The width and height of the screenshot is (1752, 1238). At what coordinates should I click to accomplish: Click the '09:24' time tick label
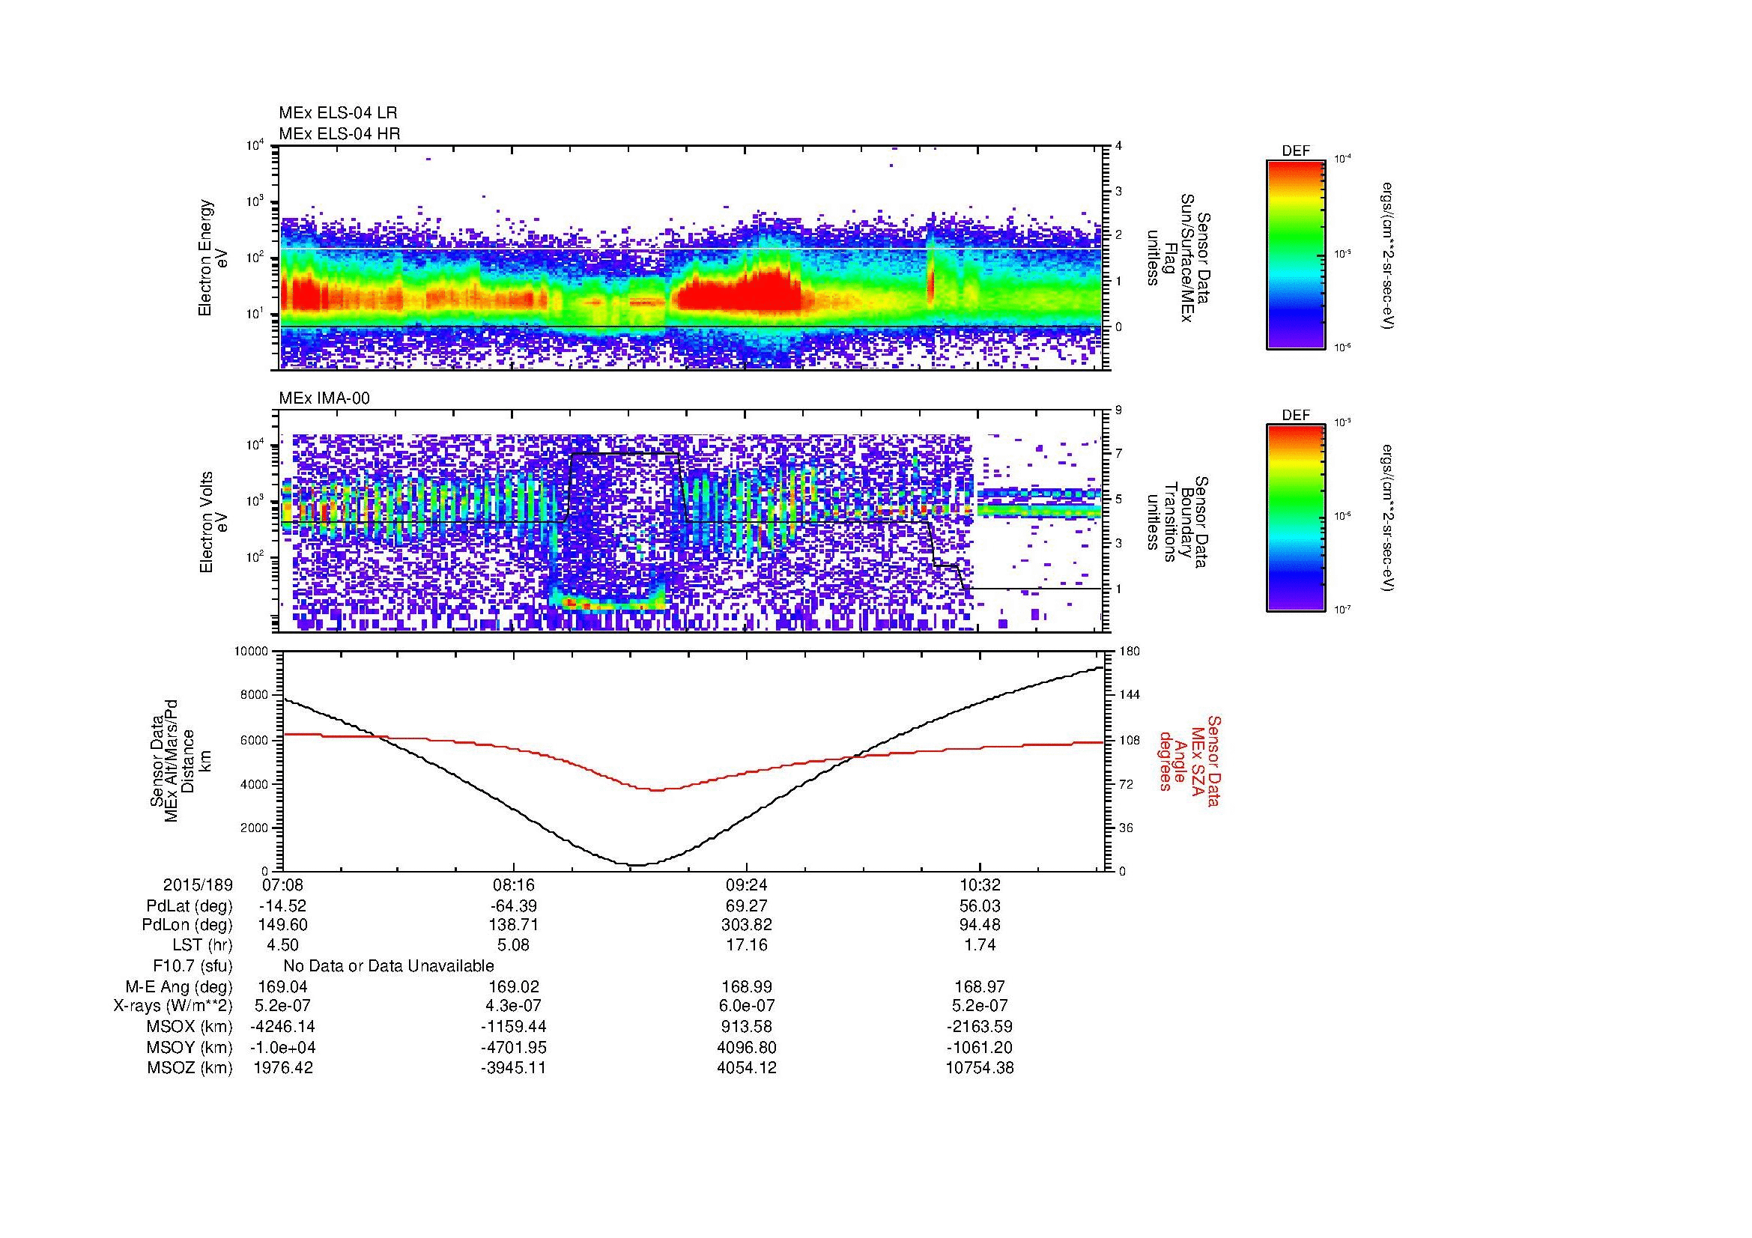click(746, 885)
